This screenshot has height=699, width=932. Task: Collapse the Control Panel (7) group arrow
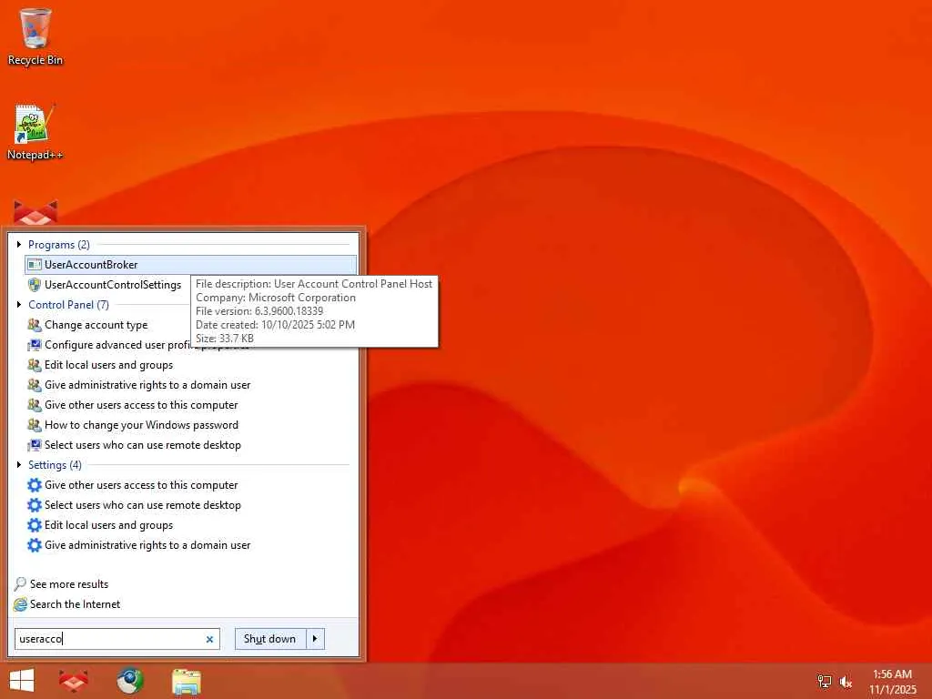tap(19, 304)
